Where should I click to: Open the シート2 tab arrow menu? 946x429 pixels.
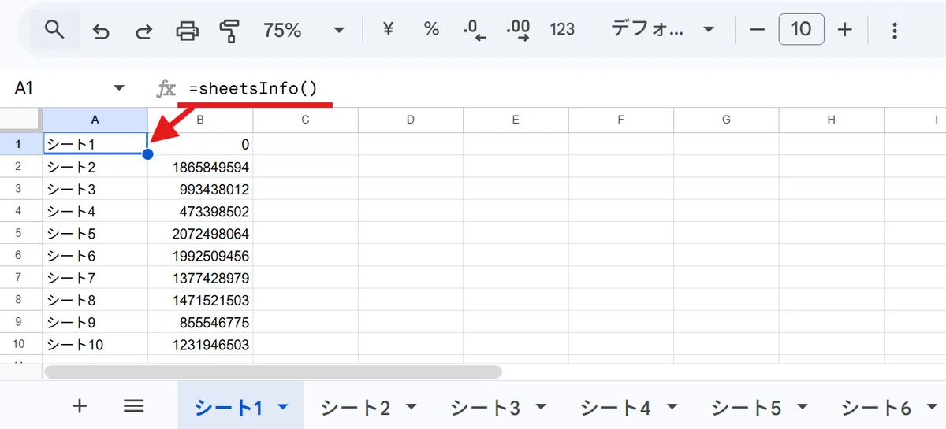pyautogui.click(x=411, y=407)
